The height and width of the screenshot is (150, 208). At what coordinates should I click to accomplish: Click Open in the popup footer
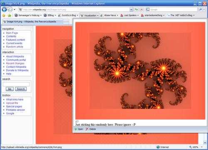pos(79,129)
